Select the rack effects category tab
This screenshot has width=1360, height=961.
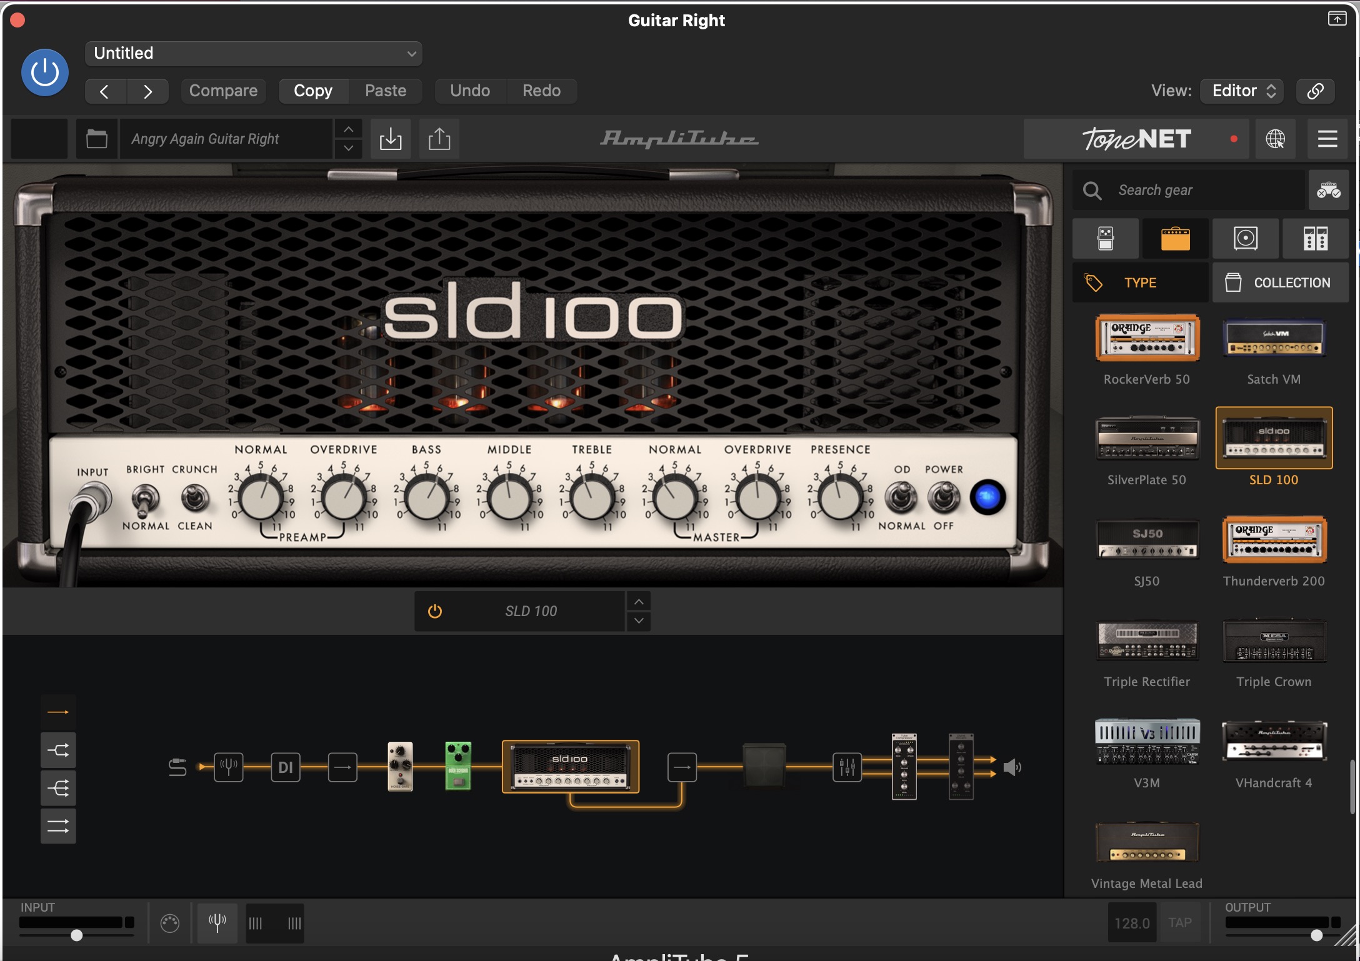coord(1316,239)
